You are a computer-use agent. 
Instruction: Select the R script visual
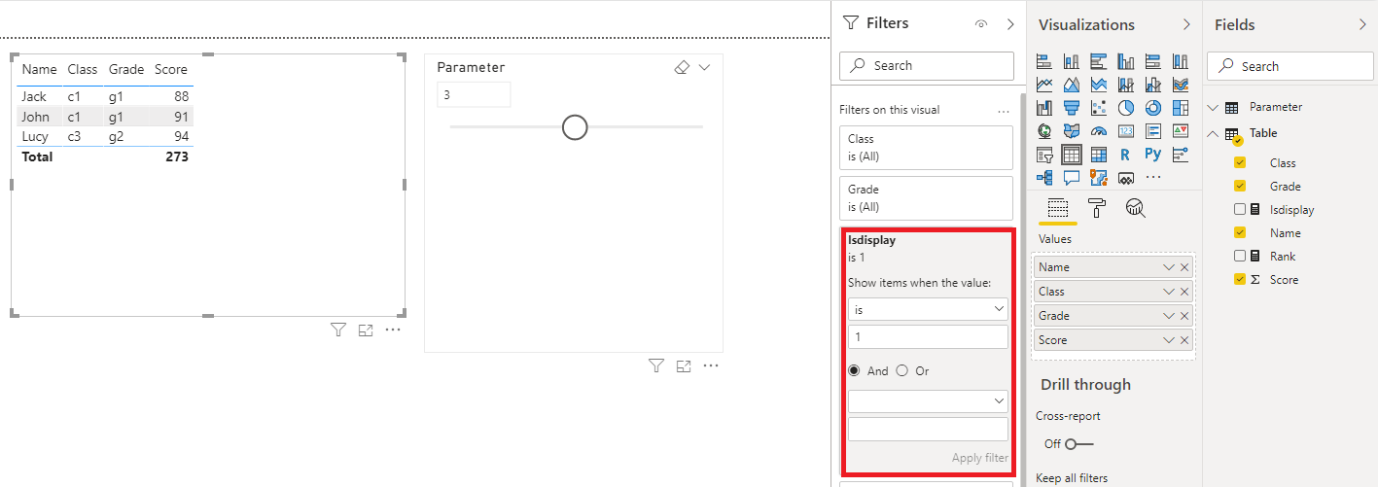click(1126, 155)
